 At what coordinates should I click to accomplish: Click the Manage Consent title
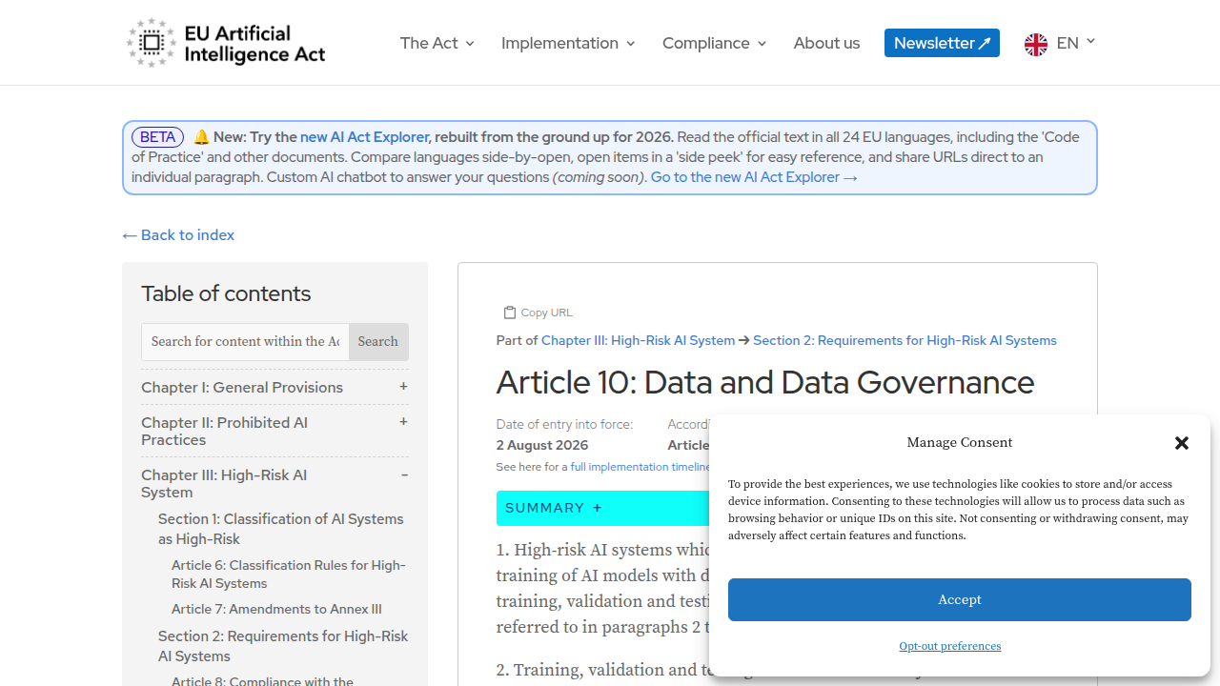point(960,442)
